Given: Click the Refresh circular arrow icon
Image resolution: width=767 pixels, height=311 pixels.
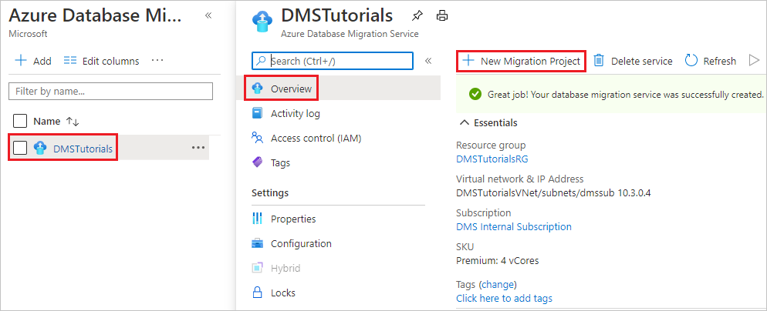Looking at the screenshot, I should pos(691,61).
